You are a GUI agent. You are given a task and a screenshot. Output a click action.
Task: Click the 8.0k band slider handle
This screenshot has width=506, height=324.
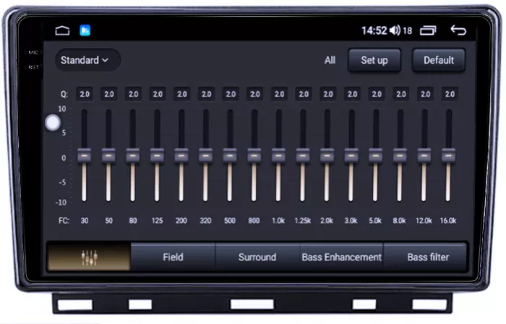[400, 155]
